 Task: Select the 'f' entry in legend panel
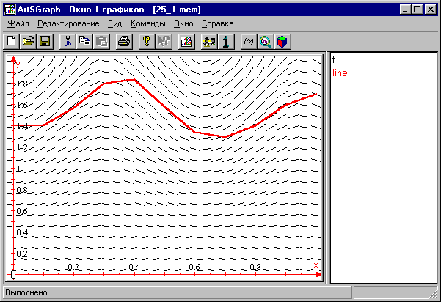tap(334, 59)
